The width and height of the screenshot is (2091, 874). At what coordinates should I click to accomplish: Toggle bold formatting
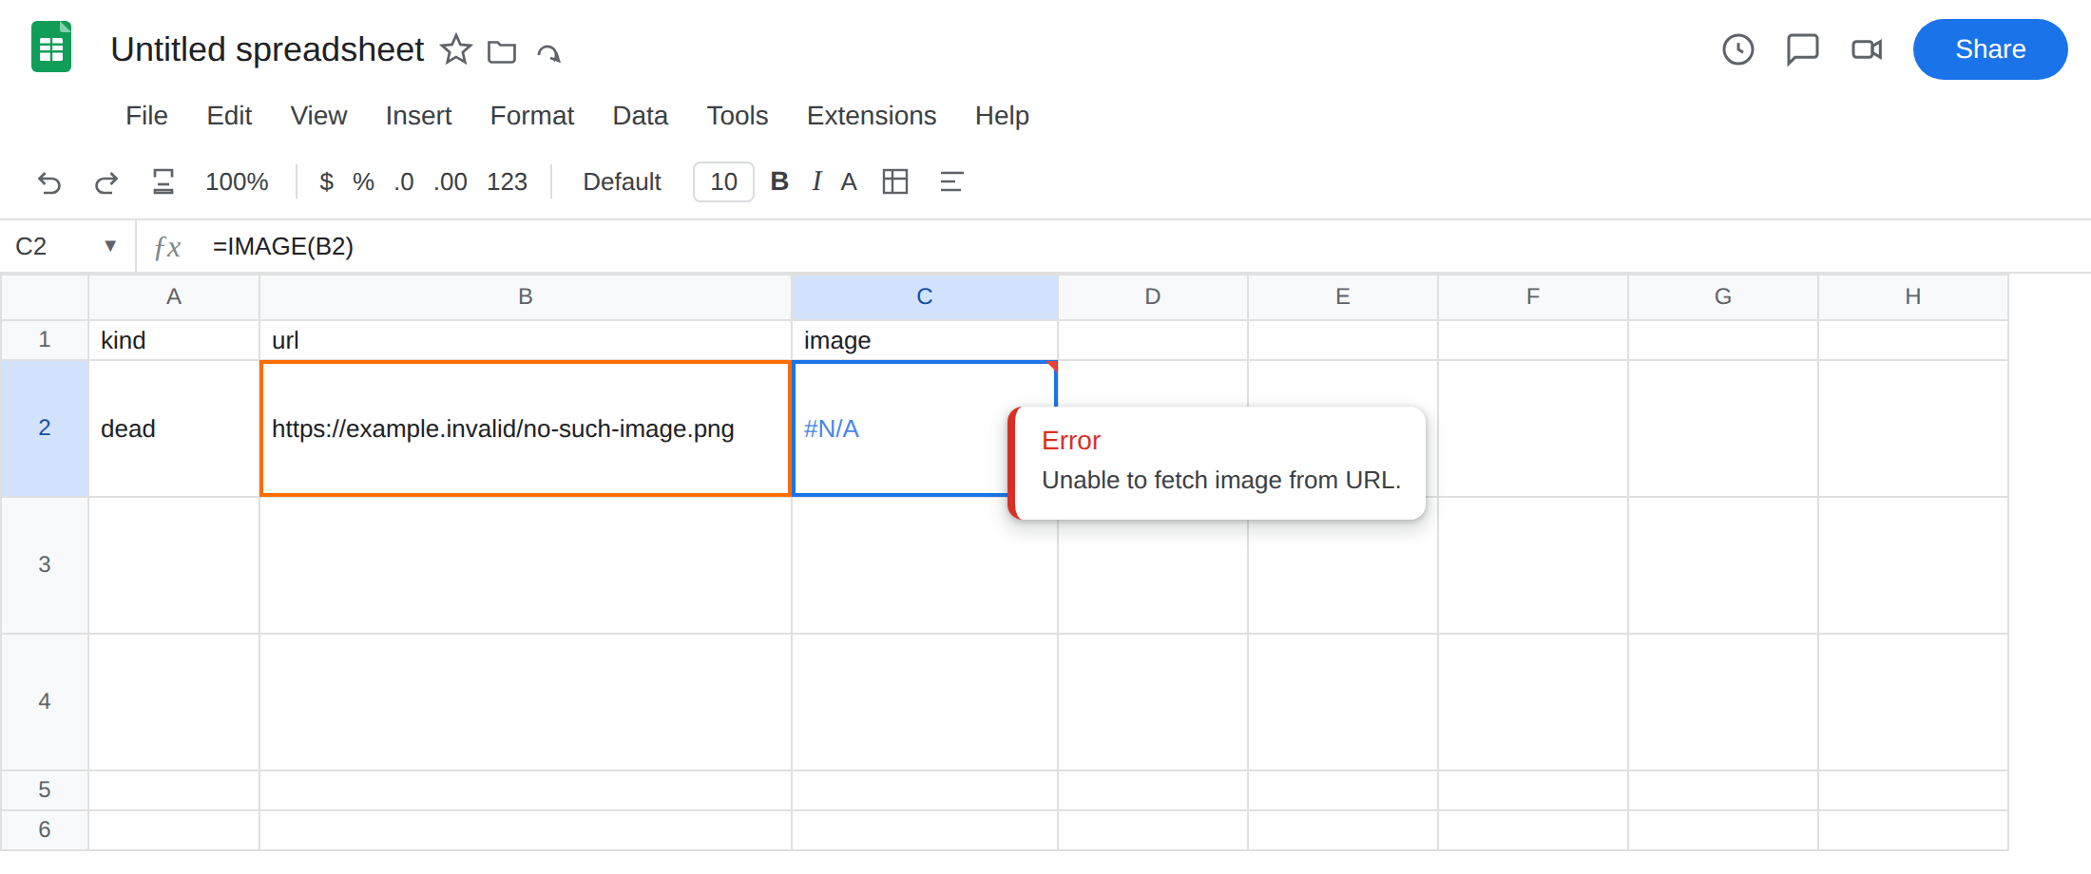coord(779,181)
